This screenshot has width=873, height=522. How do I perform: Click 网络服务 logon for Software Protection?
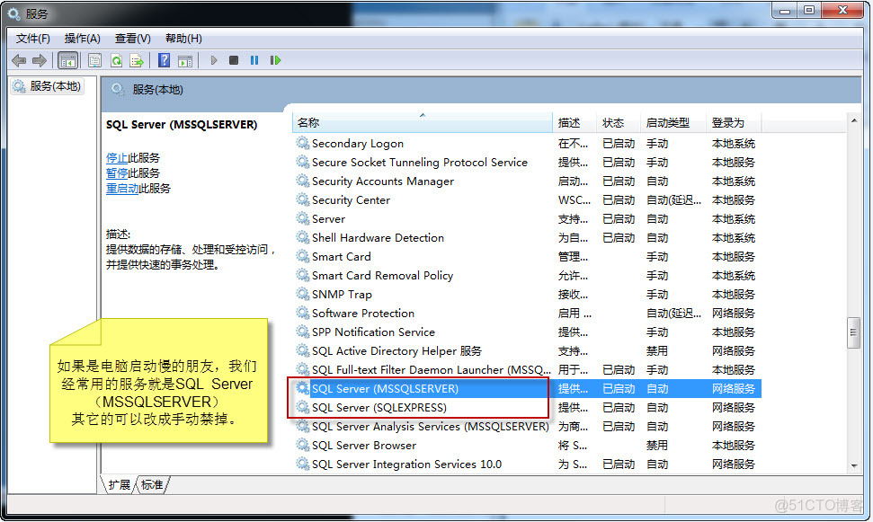click(734, 313)
